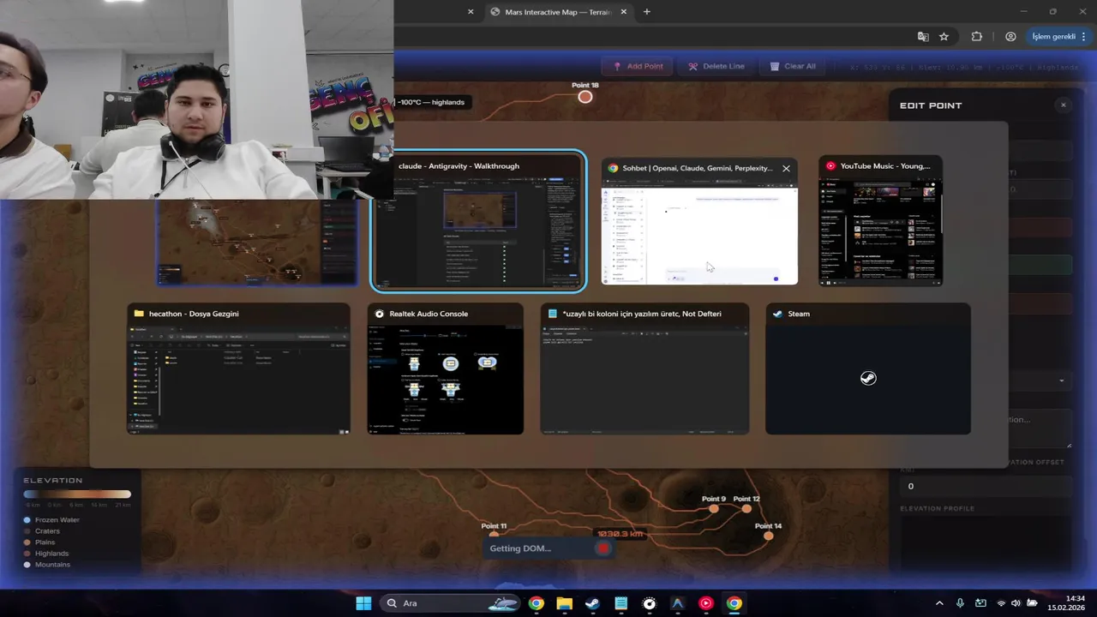Click the Realtek icon in switcher title

pos(380,314)
